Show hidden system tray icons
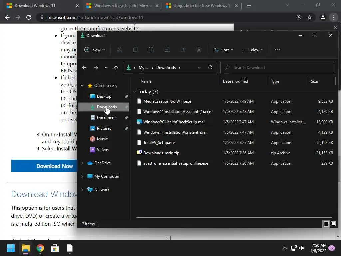Viewport: 341px width, 256px height. [x=284, y=248]
